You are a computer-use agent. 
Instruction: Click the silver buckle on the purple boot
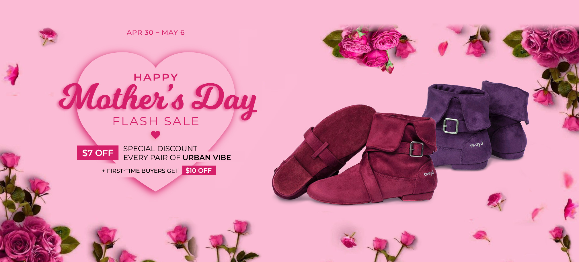(451, 126)
